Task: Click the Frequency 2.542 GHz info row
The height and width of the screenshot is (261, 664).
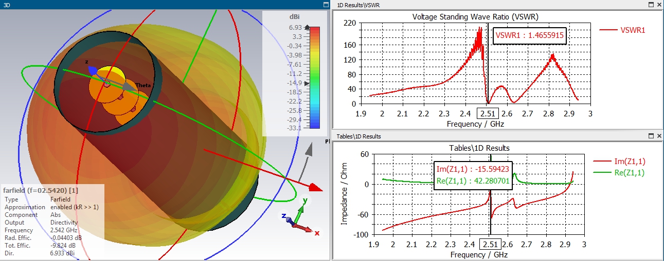Action: 40,230
